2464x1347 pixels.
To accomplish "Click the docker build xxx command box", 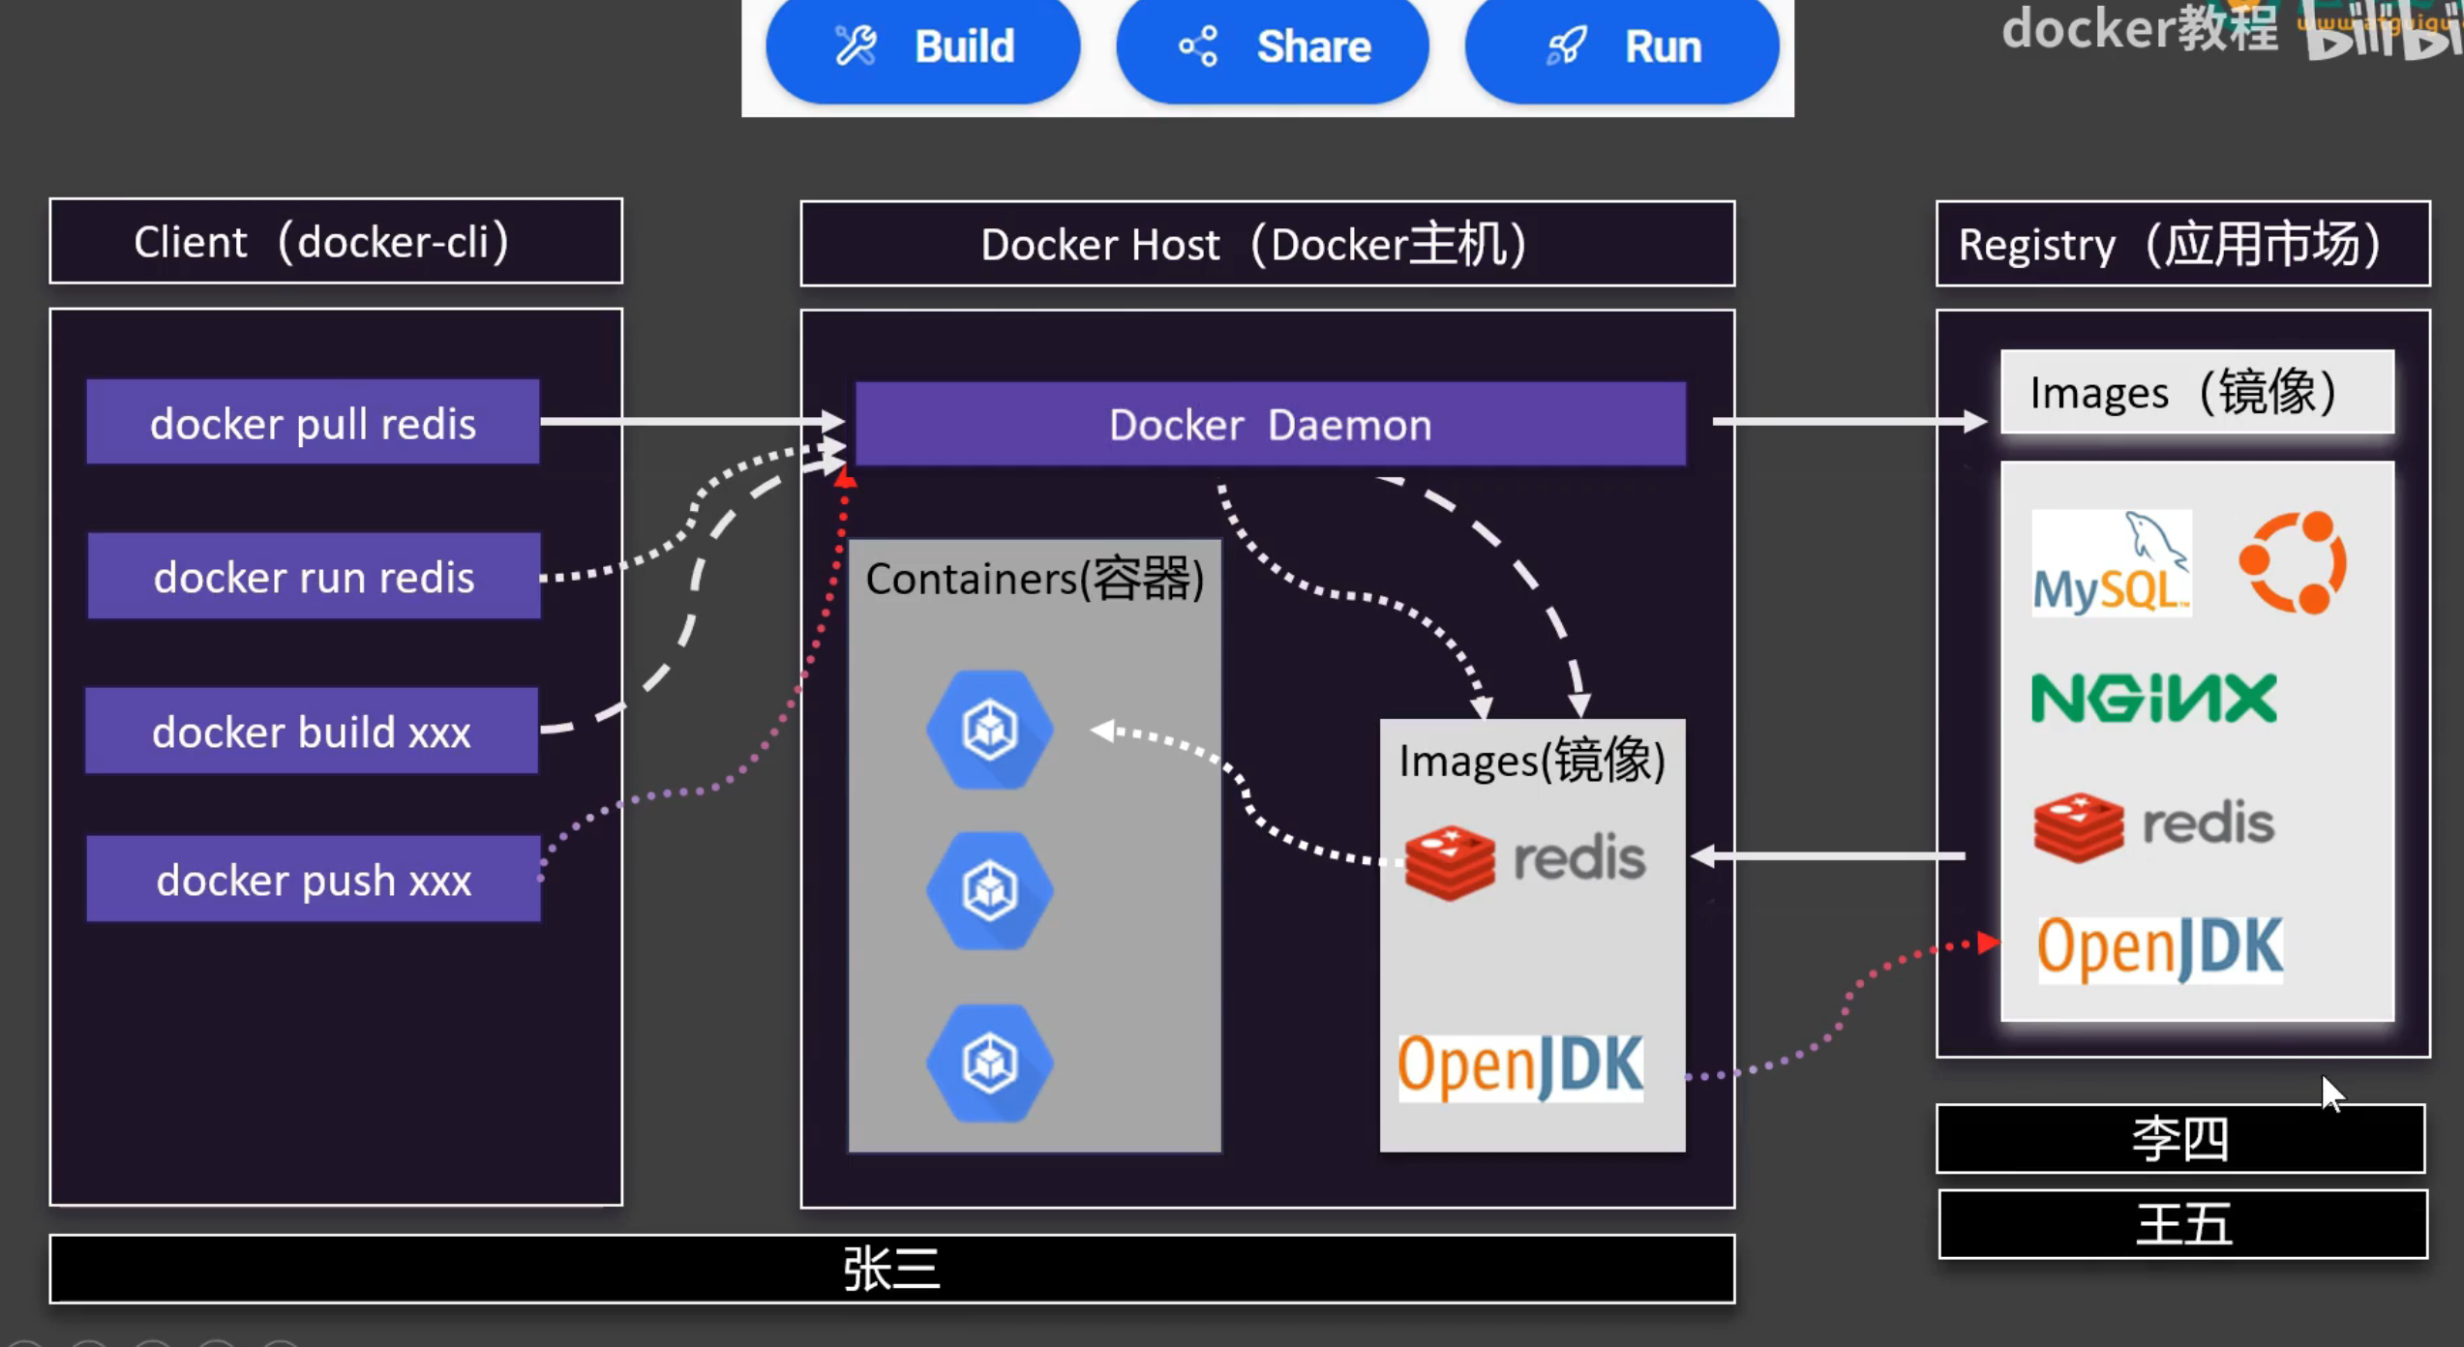I will (x=312, y=732).
